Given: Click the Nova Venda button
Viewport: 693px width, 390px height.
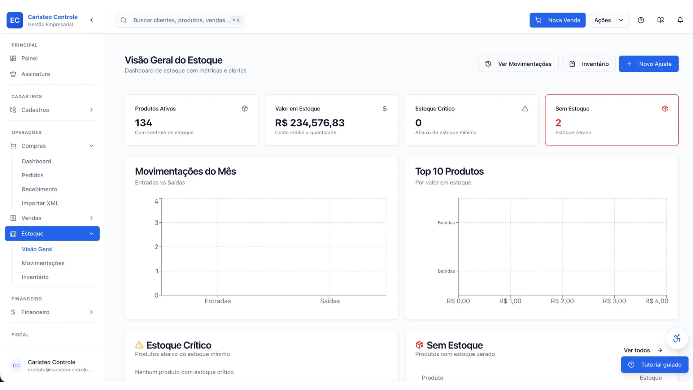Looking at the screenshot, I should tap(557, 20).
